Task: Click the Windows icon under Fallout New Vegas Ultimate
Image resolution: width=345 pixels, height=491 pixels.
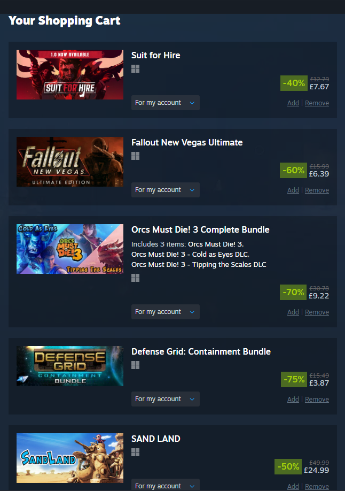Action: (x=135, y=156)
